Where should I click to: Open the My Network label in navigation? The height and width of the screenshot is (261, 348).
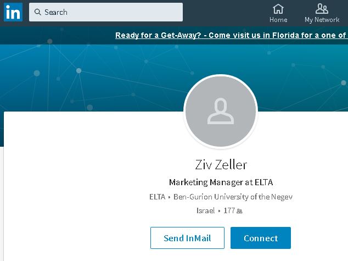[322, 20]
